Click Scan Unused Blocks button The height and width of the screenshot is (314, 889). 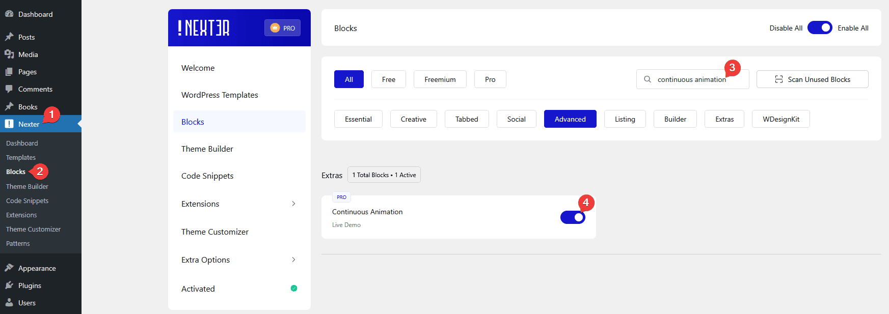813,79
